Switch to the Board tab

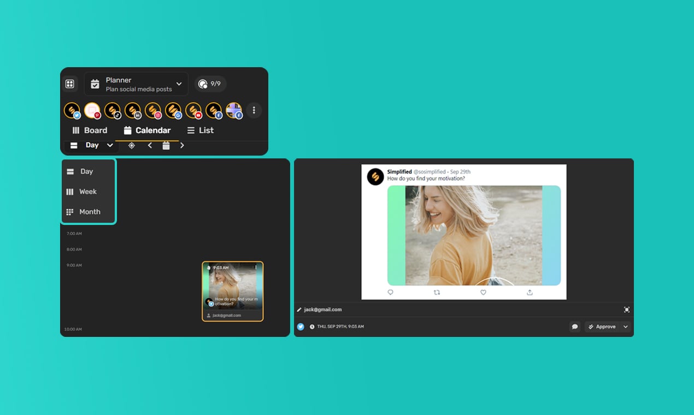point(90,131)
